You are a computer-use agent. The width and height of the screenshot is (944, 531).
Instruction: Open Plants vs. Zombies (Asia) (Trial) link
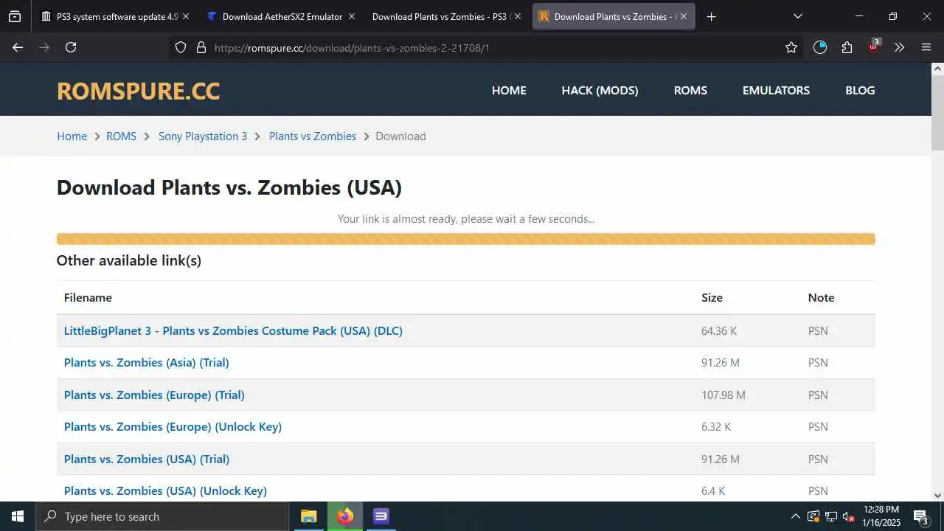point(146,362)
